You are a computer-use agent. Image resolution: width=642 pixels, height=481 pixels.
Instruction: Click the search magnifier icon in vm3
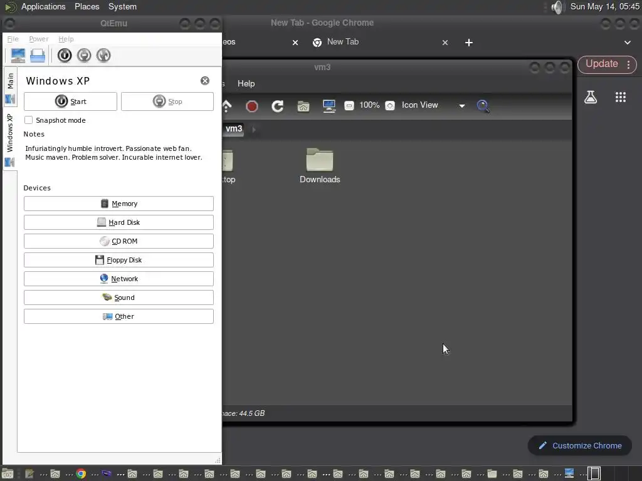pyautogui.click(x=483, y=106)
